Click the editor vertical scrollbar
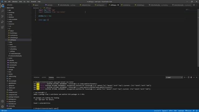The height and width of the screenshot is (112, 199). click(198, 38)
